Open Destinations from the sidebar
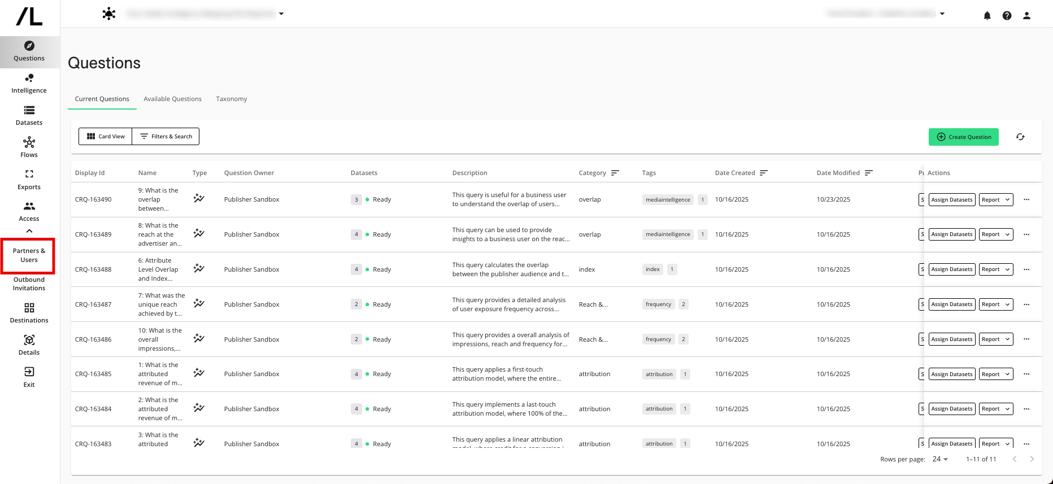Image resolution: width=1053 pixels, height=484 pixels. pos(29,313)
